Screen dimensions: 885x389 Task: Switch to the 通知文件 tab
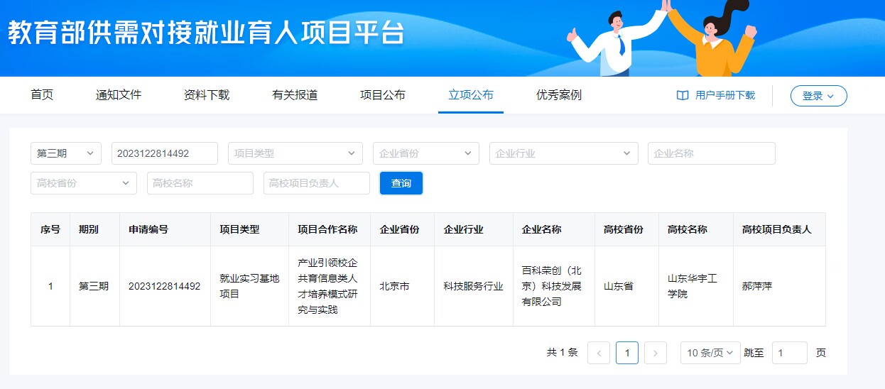[119, 95]
